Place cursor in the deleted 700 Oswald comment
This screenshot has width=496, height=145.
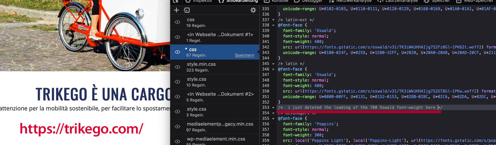[x=360, y=107]
